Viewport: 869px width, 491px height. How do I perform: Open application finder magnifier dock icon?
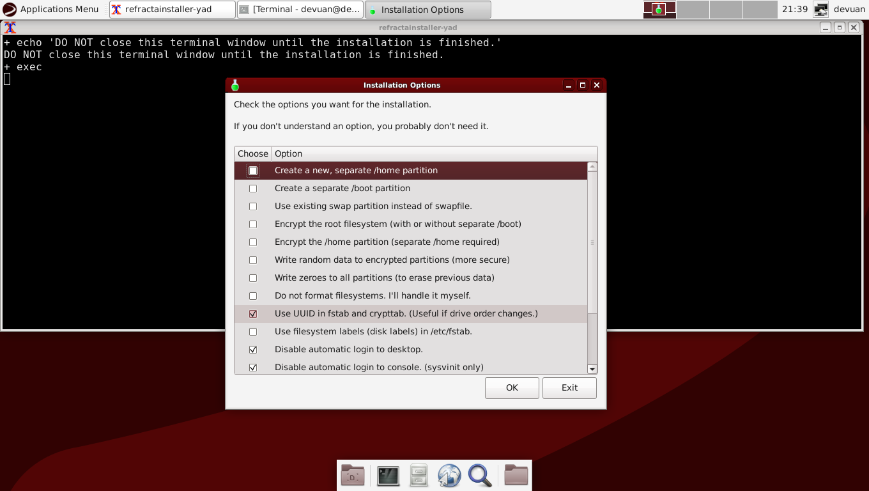(480, 475)
